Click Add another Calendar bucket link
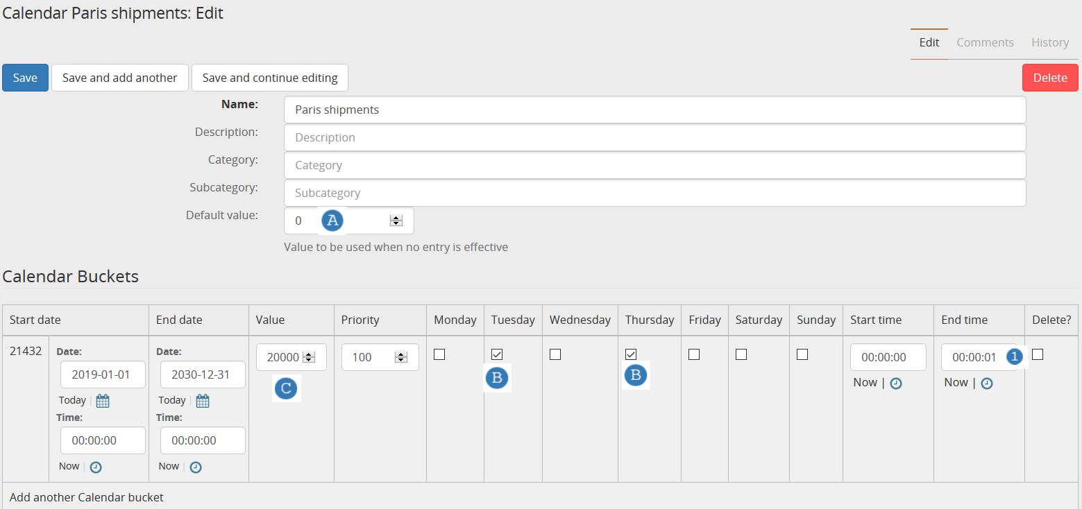1082x509 pixels. pos(87,497)
